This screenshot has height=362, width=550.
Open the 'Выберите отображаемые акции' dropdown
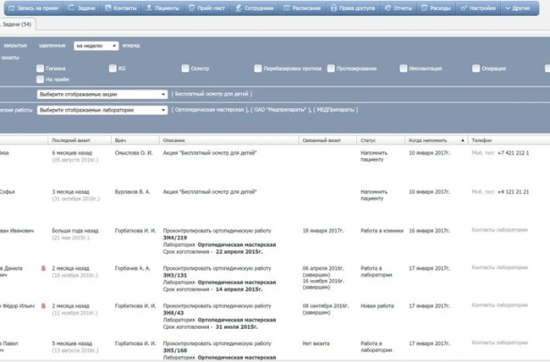tap(102, 94)
